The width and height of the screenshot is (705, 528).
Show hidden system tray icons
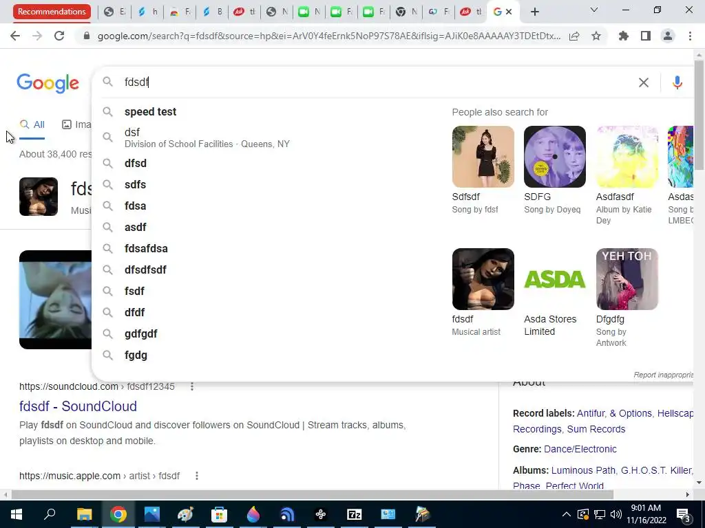[567, 514]
